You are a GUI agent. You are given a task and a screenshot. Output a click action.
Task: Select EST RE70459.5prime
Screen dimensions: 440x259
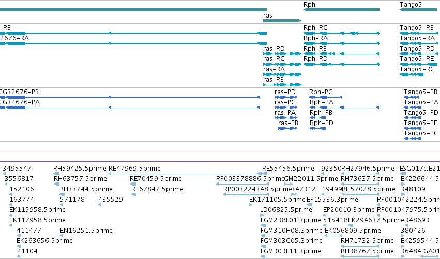point(156,179)
